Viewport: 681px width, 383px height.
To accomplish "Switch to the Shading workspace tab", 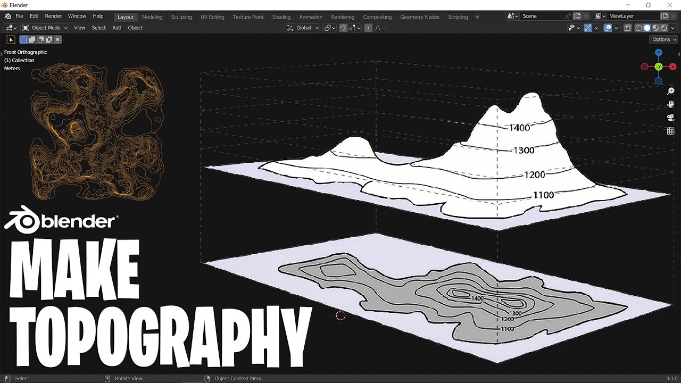I will point(281,17).
